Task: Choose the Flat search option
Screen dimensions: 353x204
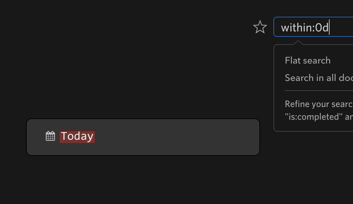Action: point(308,60)
